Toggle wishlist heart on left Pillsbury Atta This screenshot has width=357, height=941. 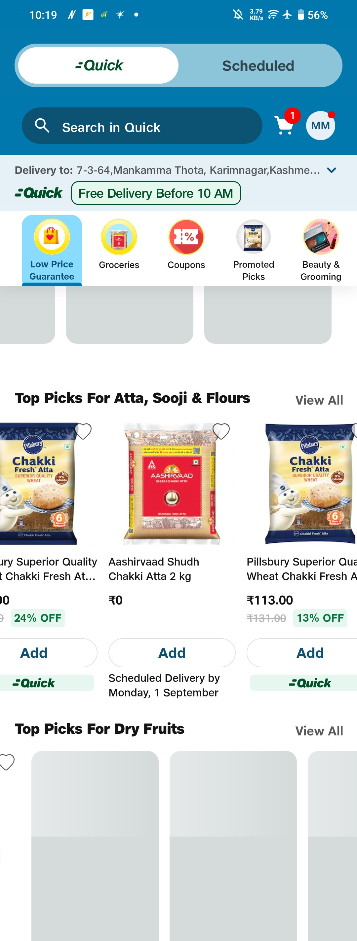[83, 431]
